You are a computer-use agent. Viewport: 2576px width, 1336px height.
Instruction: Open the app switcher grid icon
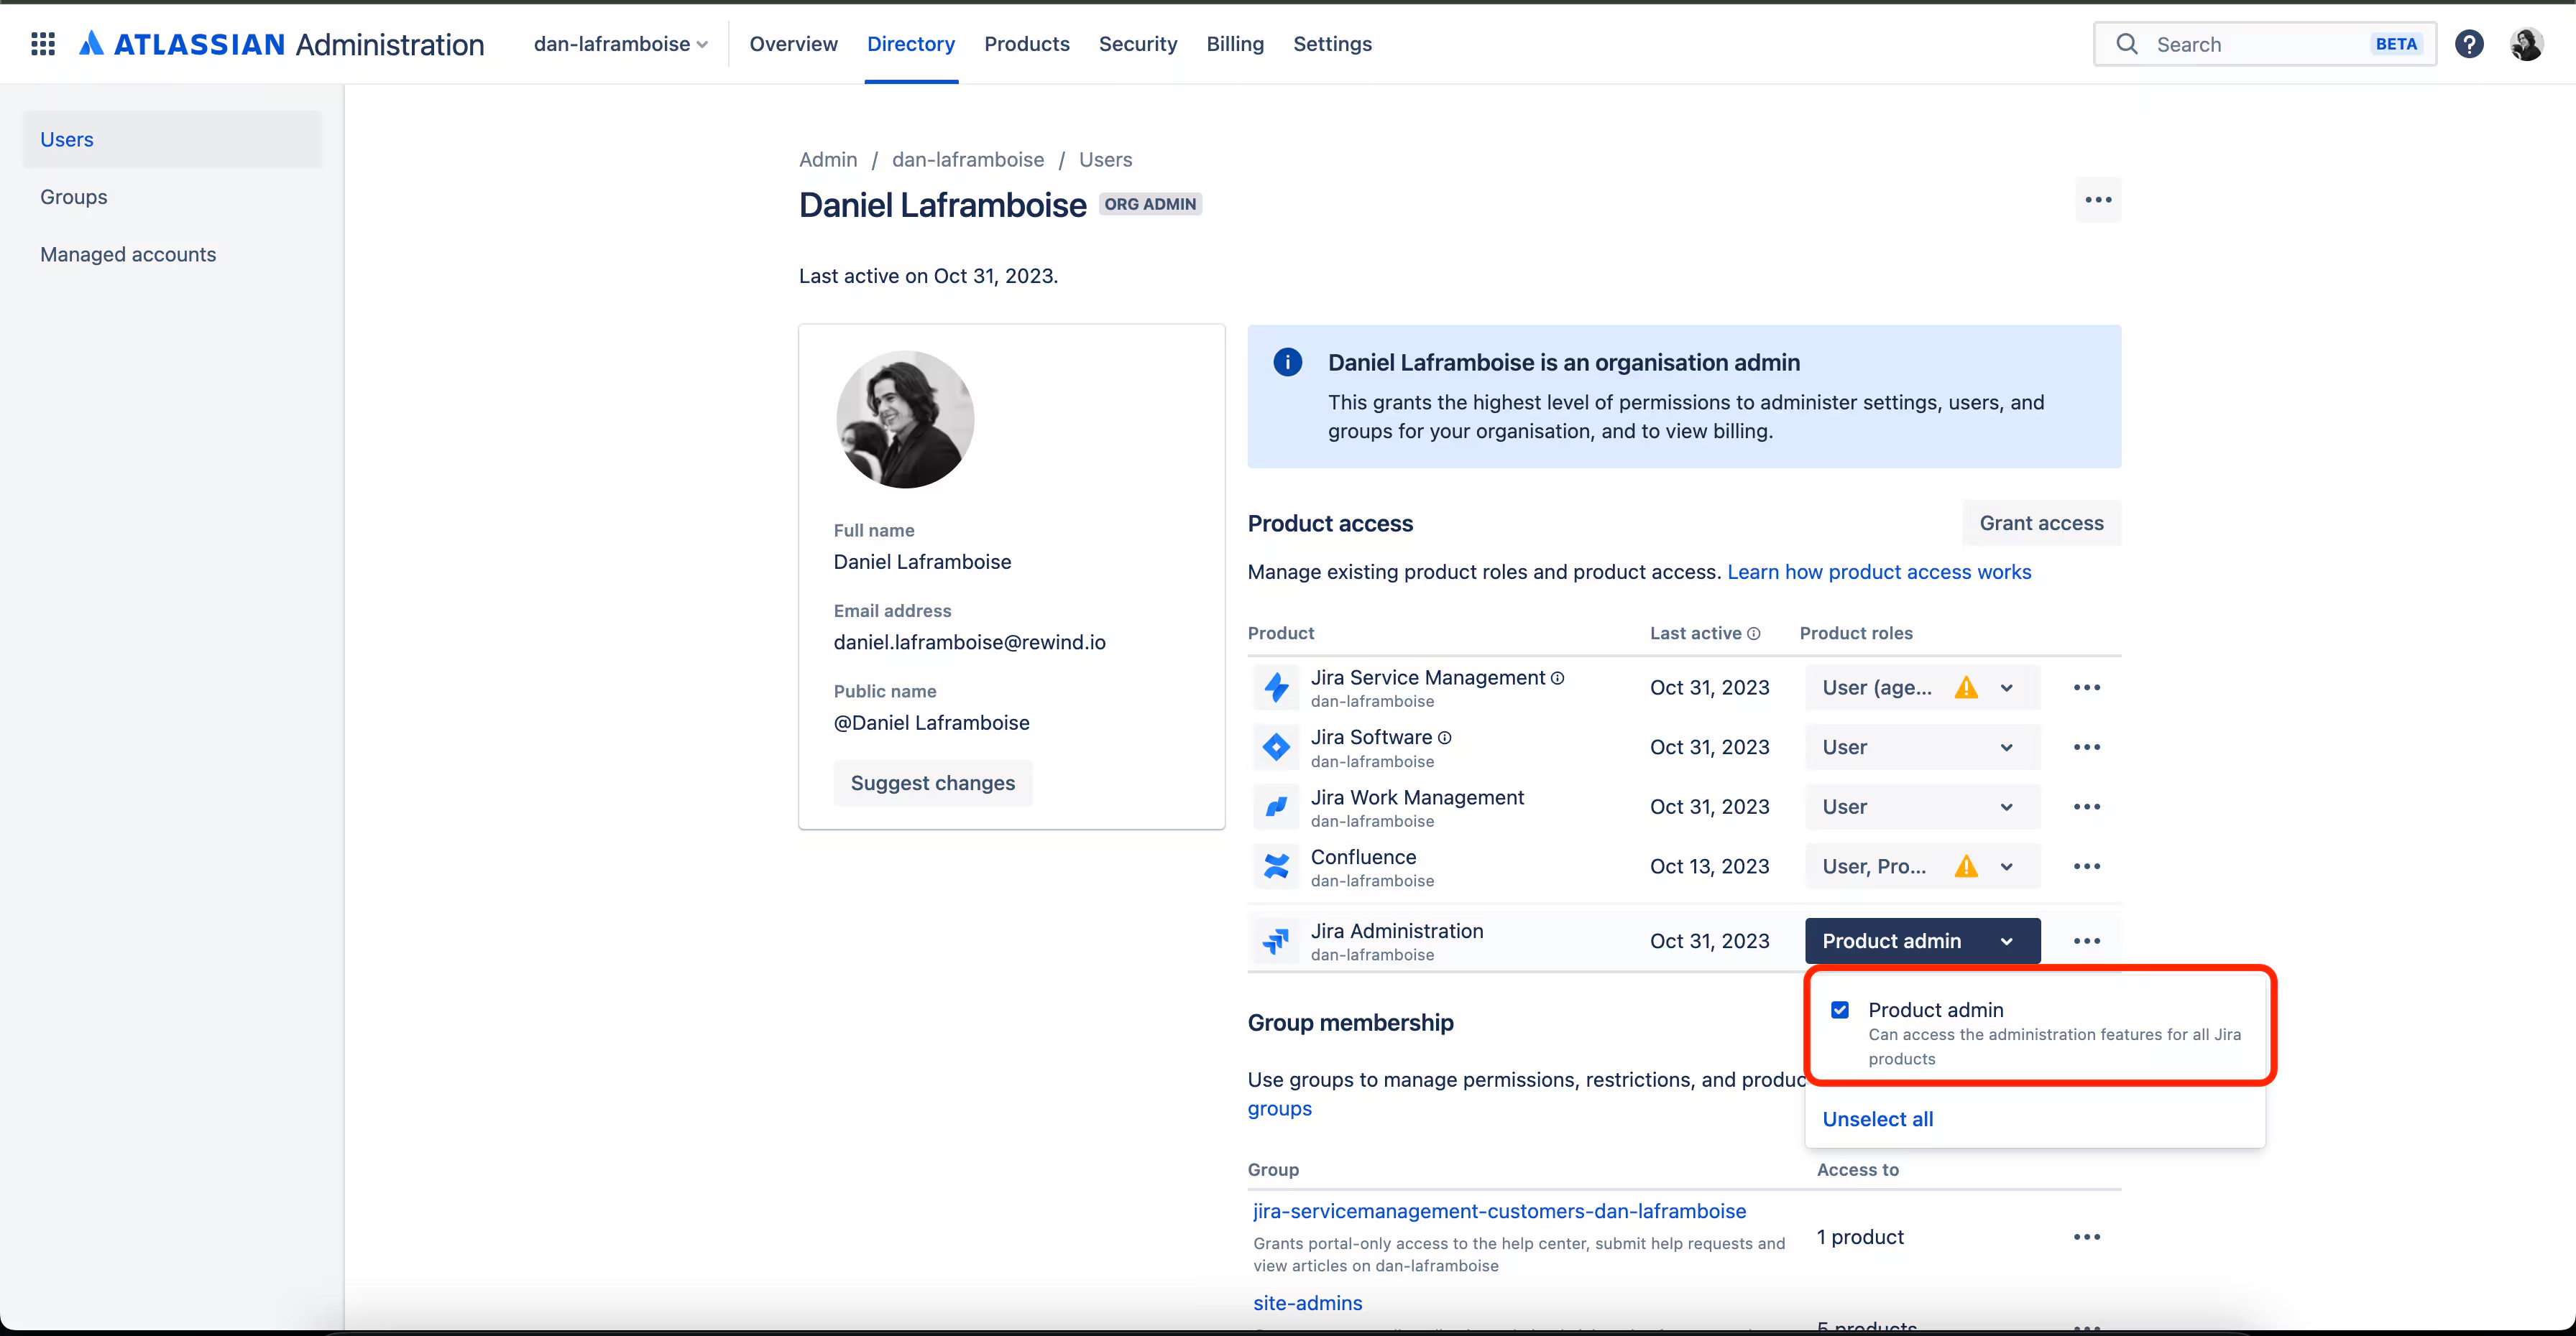point(43,44)
